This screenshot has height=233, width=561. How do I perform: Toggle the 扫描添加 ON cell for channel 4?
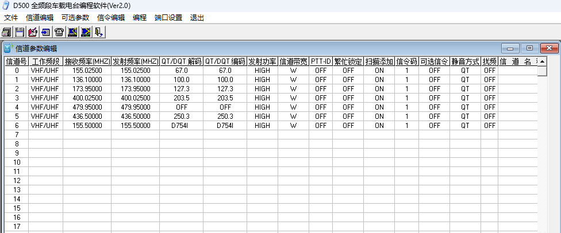pyautogui.click(x=379, y=107)
